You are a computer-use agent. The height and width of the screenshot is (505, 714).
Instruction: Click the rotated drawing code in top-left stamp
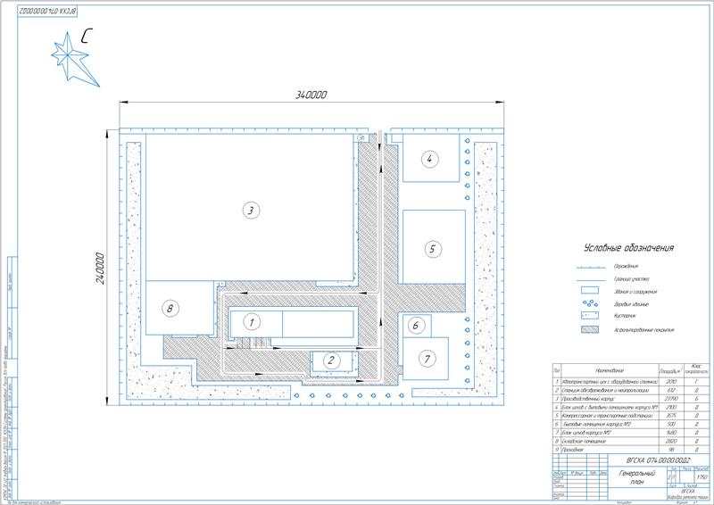tap(48, 10)
